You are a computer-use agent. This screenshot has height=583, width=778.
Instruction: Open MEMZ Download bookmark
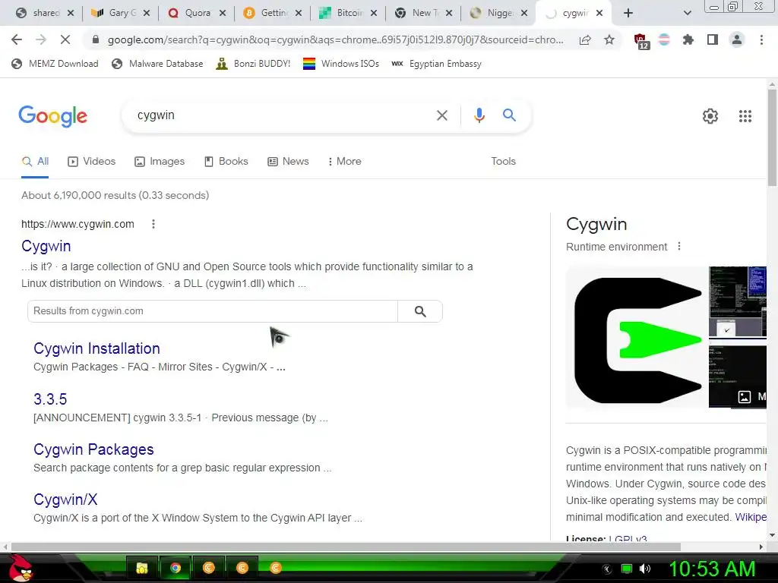click(x=55, y=64)
